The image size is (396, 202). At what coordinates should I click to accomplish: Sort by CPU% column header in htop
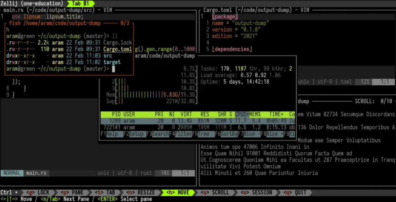coord(242,115)
